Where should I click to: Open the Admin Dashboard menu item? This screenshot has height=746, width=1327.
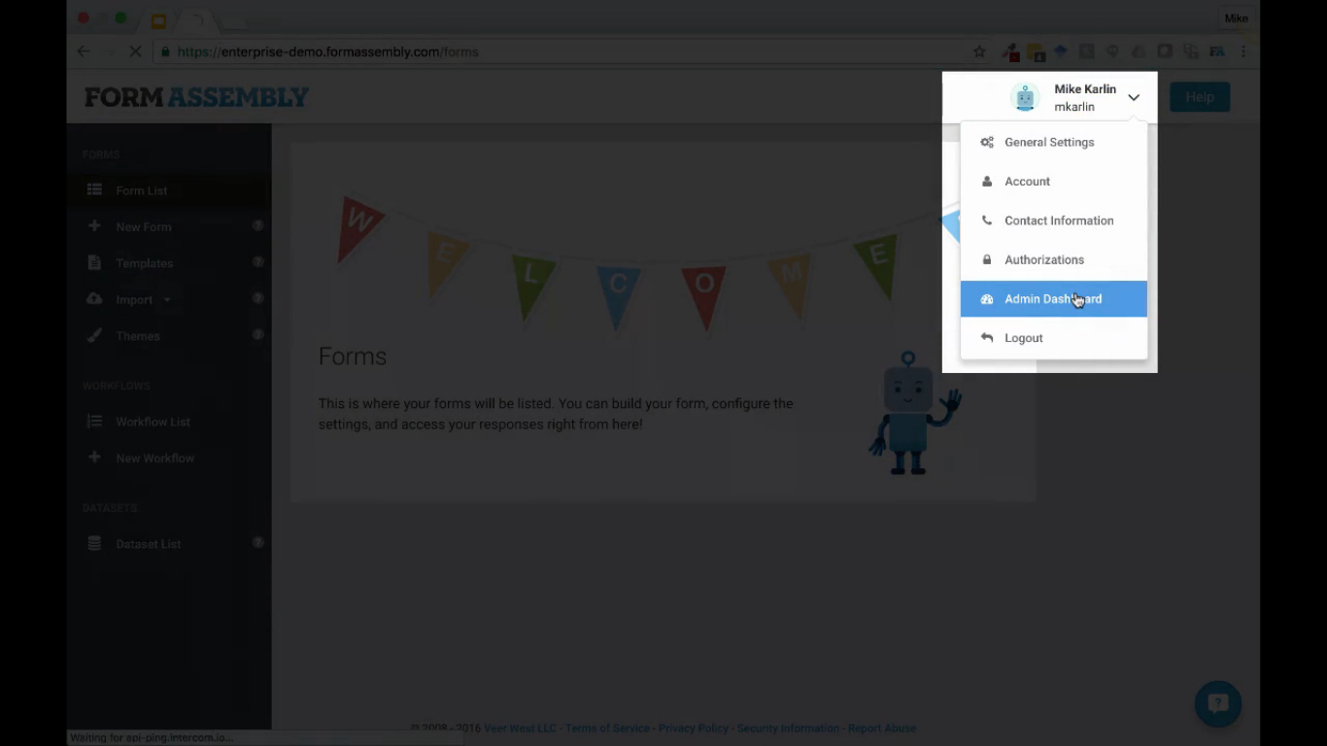click(1053, 299)
